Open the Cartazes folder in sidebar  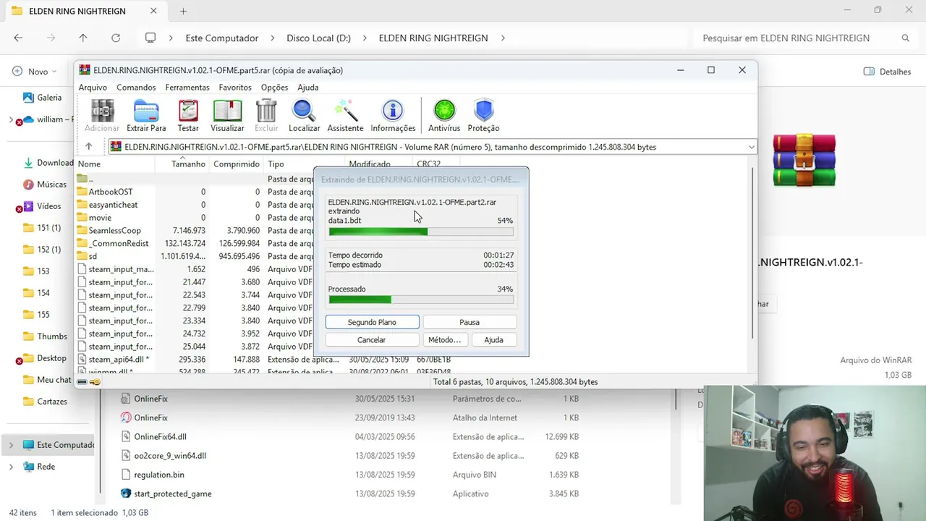click(45, 402)
